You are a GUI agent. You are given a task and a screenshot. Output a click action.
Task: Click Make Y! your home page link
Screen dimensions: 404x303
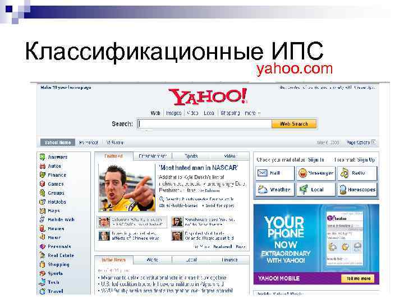click(66, 88)
